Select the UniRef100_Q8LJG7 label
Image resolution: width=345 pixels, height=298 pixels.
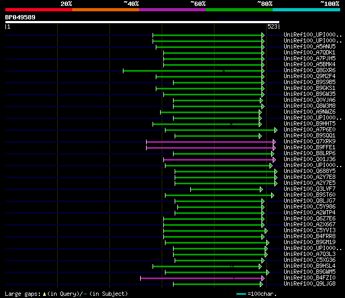(309, 201)
